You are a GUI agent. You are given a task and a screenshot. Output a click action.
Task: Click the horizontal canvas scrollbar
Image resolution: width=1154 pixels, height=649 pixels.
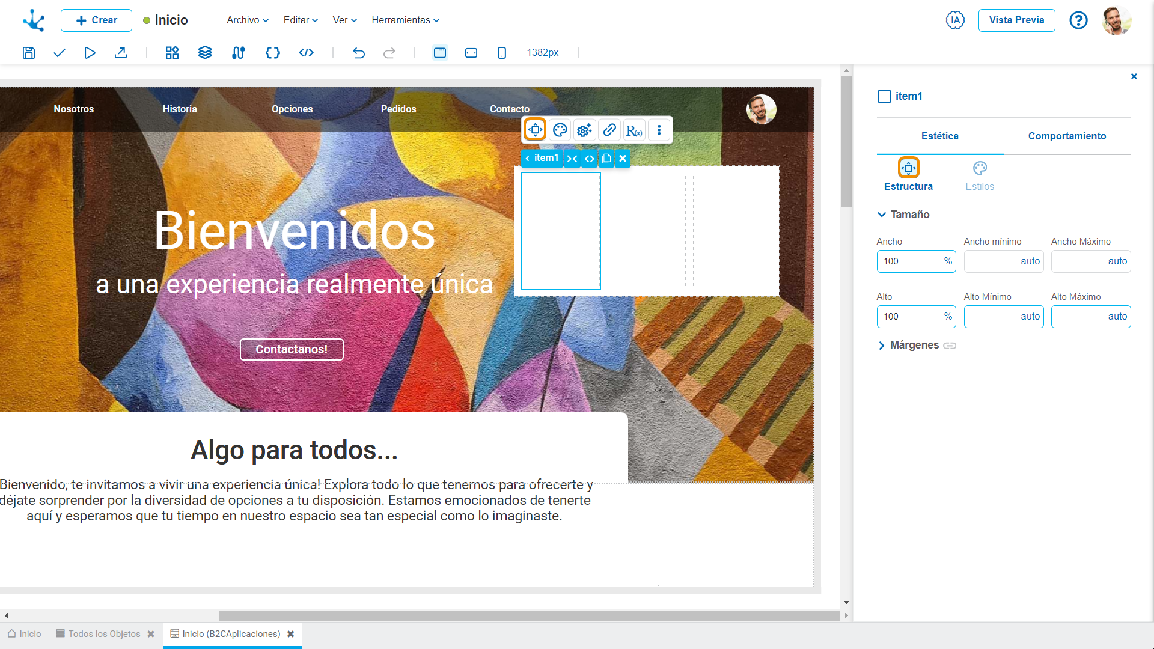pyautogui.click(x=529, y=615)
